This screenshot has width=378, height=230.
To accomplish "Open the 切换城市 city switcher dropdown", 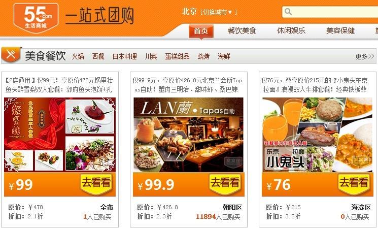I will point(218,12).
